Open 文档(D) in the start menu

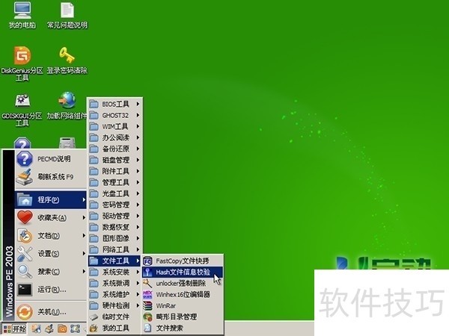[51, 236]
